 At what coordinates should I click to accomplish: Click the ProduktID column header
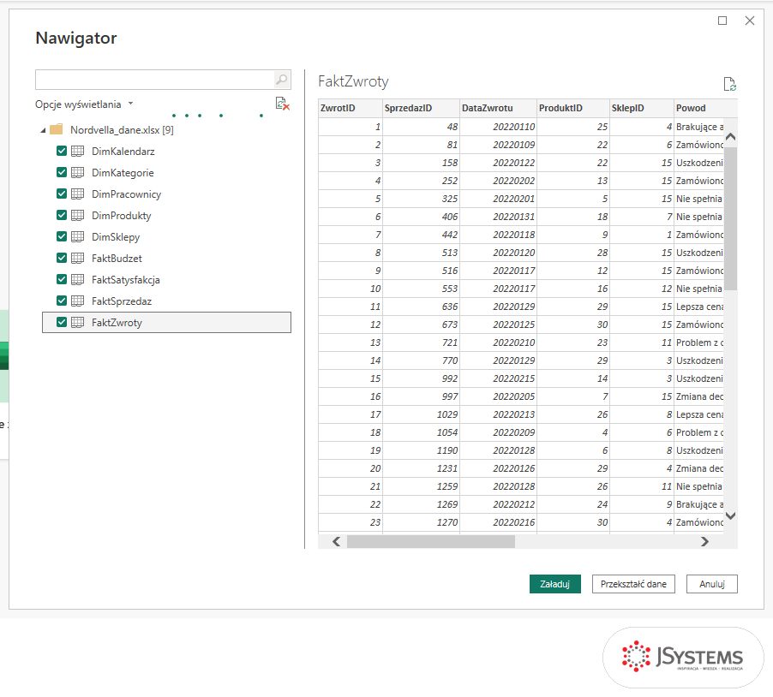(x=573, y=109)
